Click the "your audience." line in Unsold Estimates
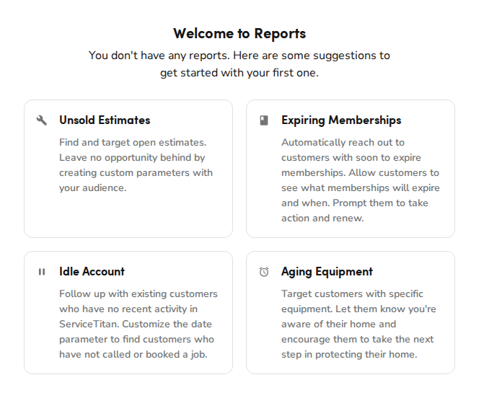 tap(92, 188)
